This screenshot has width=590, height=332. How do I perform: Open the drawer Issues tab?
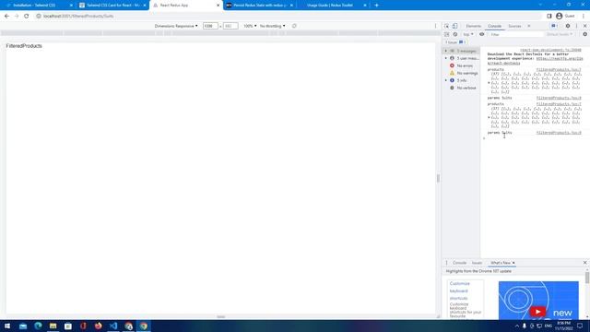pyautogui.click(x=477, y=263)
